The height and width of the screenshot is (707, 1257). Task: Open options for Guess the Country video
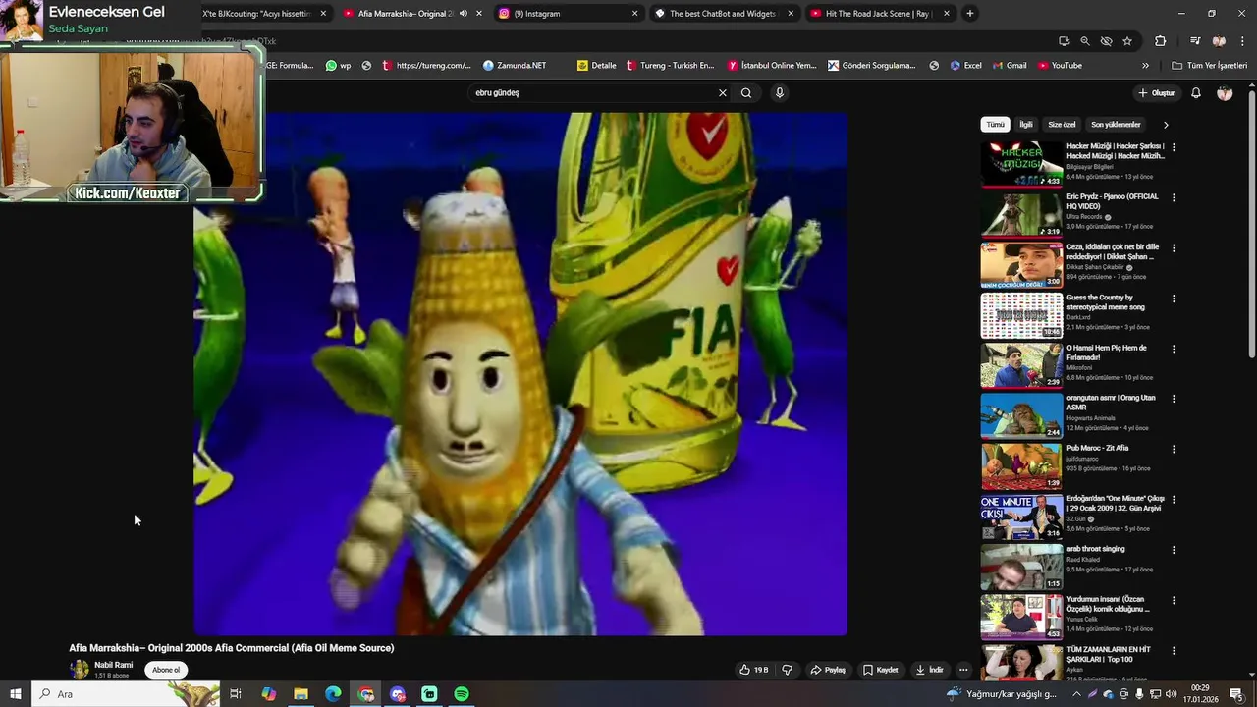(x=1174, y=299)
